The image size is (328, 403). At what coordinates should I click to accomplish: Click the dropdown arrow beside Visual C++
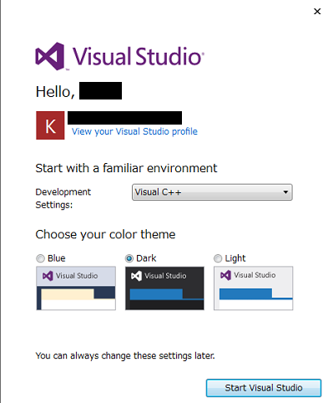tap(285, 192)
